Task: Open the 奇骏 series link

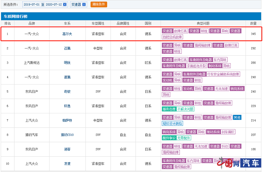Action: (x=67, y=91)
